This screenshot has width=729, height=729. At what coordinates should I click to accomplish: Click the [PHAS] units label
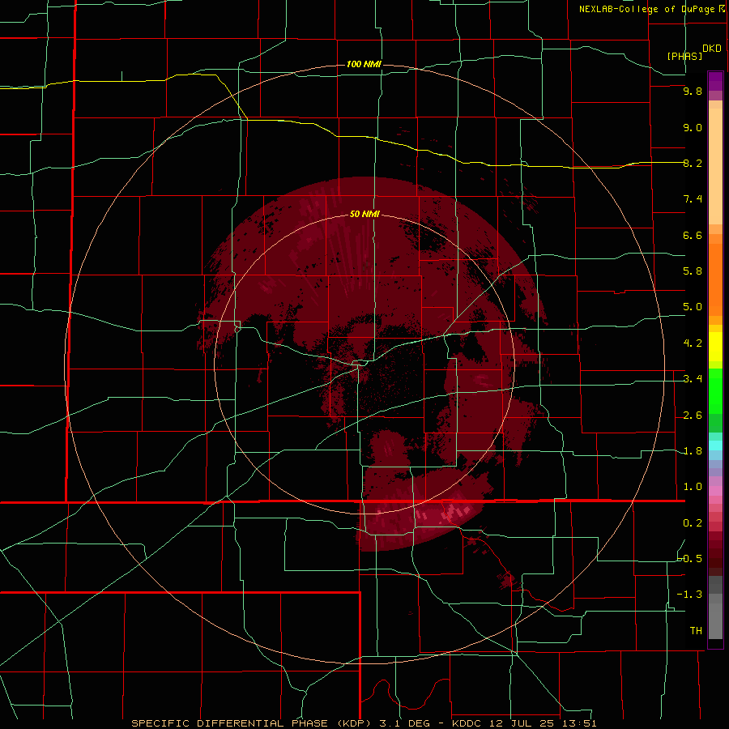pyautogui.click(x=684, y=56)
